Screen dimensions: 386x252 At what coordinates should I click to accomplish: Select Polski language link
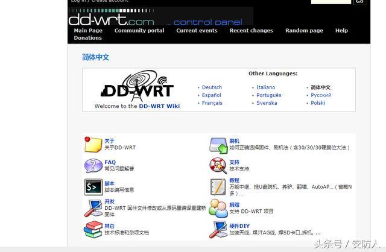click(x=318, y=103)
